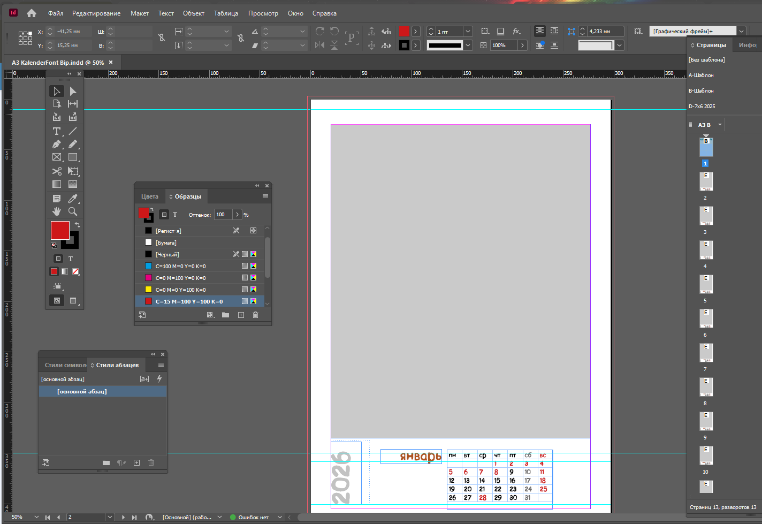
Task: Open the Объект menu
Action: click(193, 13)
